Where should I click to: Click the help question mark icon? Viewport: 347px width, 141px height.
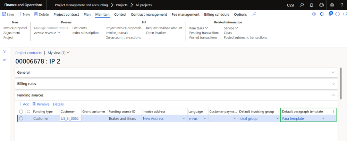pos(341,5)
